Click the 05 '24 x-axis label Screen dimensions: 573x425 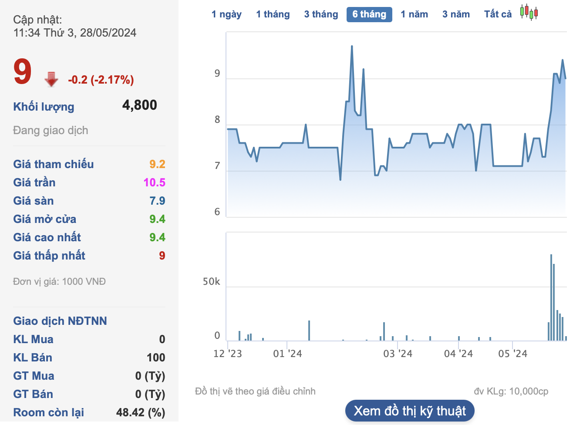512,354
